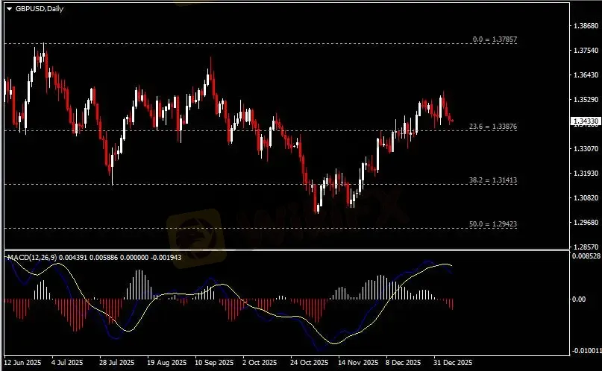Click the 12 Jun 2025 date label

coord(22,363)
